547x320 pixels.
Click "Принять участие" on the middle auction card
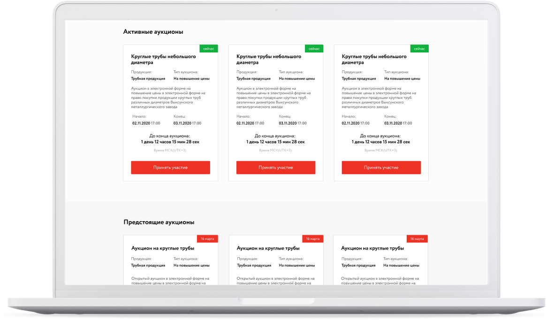275,167
